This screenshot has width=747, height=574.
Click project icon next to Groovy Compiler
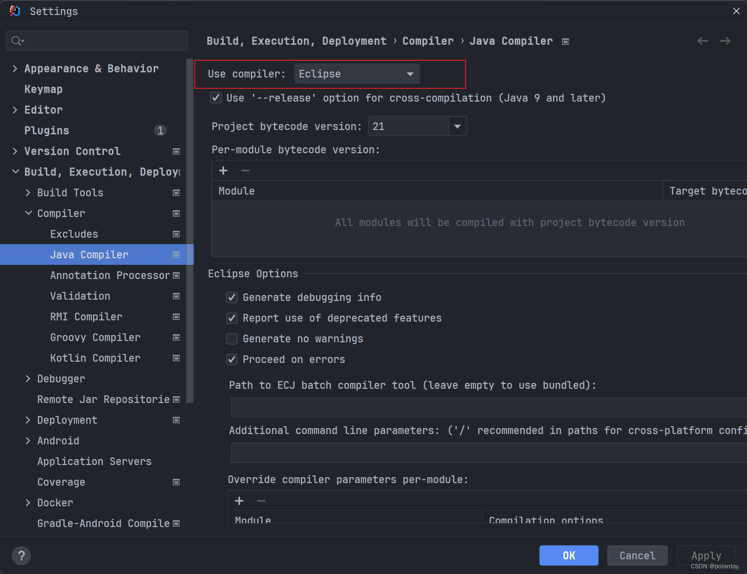click(x=176, y=337)
